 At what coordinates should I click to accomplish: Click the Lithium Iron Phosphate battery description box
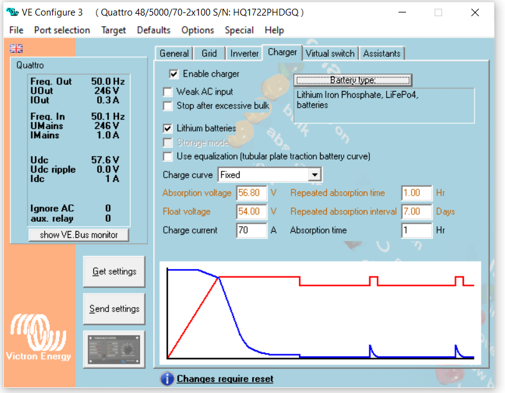tap(384, 106)
